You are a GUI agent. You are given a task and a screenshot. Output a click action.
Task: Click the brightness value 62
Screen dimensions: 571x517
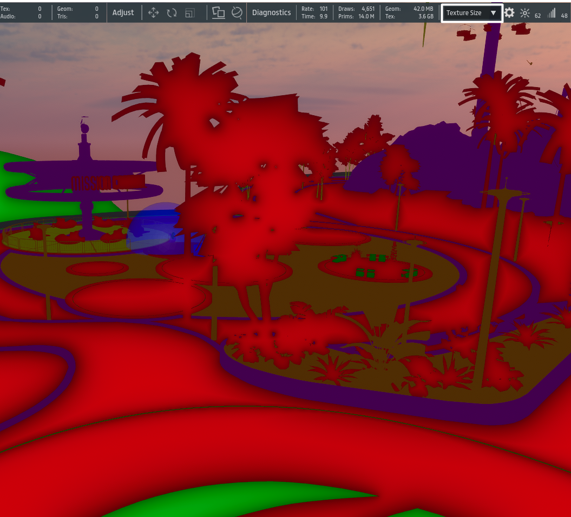point(537,16)
